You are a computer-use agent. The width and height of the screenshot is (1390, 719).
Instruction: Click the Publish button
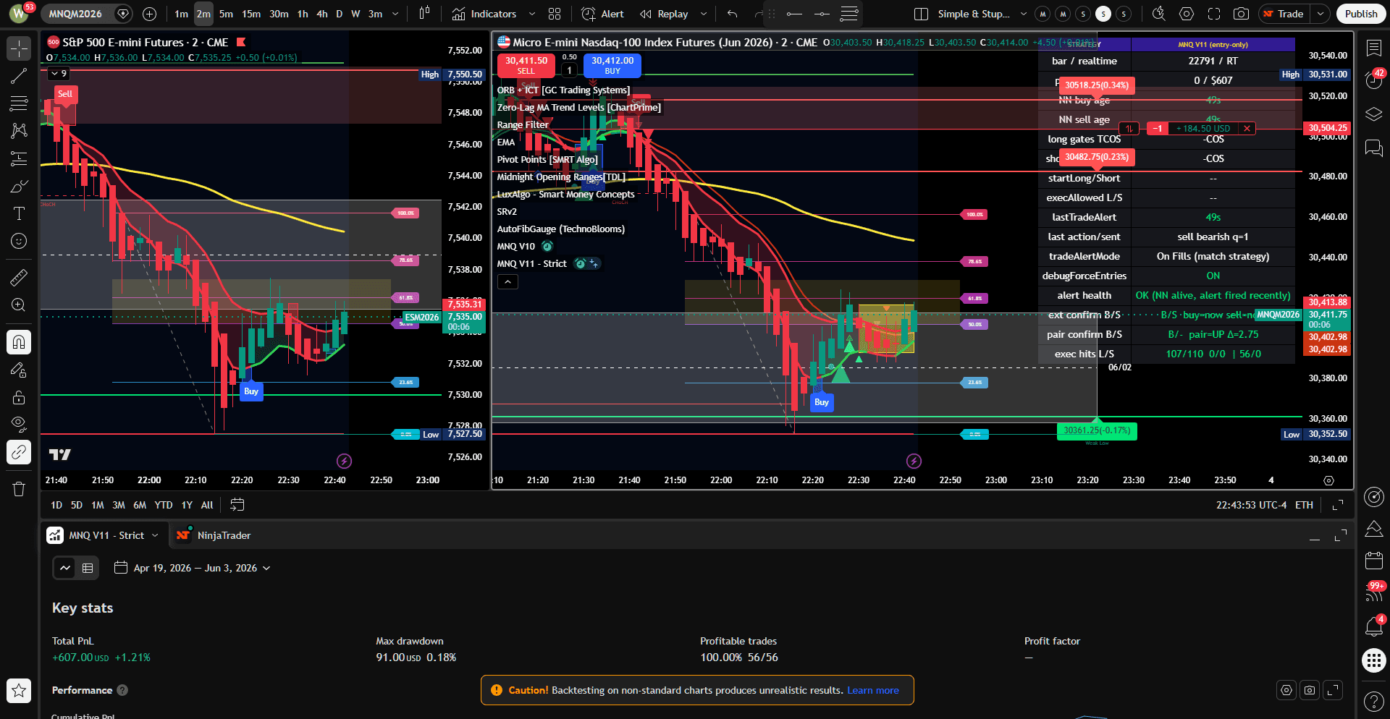pyautogui.click(x=1361, y=14)
